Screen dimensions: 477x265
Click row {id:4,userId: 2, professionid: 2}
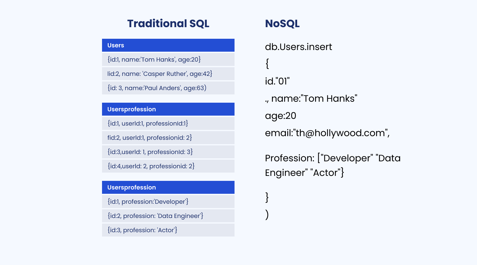(x=168, y=166)
